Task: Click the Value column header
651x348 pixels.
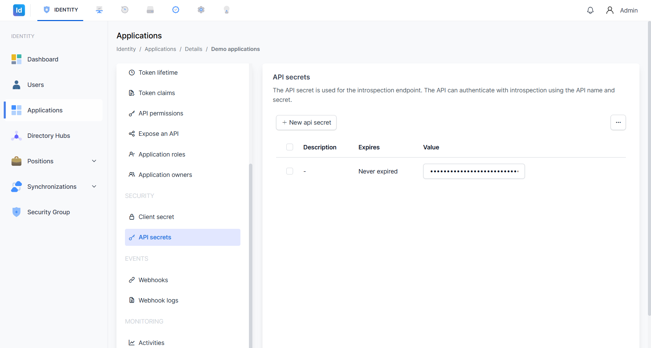Action: point(431,147)
